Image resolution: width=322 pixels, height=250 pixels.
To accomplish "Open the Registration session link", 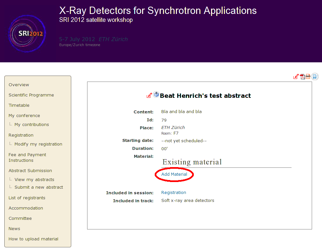I will coord(174,193).
